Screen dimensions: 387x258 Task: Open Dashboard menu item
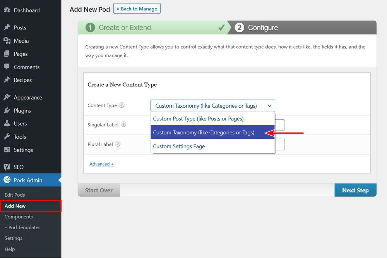coord(31,10)
